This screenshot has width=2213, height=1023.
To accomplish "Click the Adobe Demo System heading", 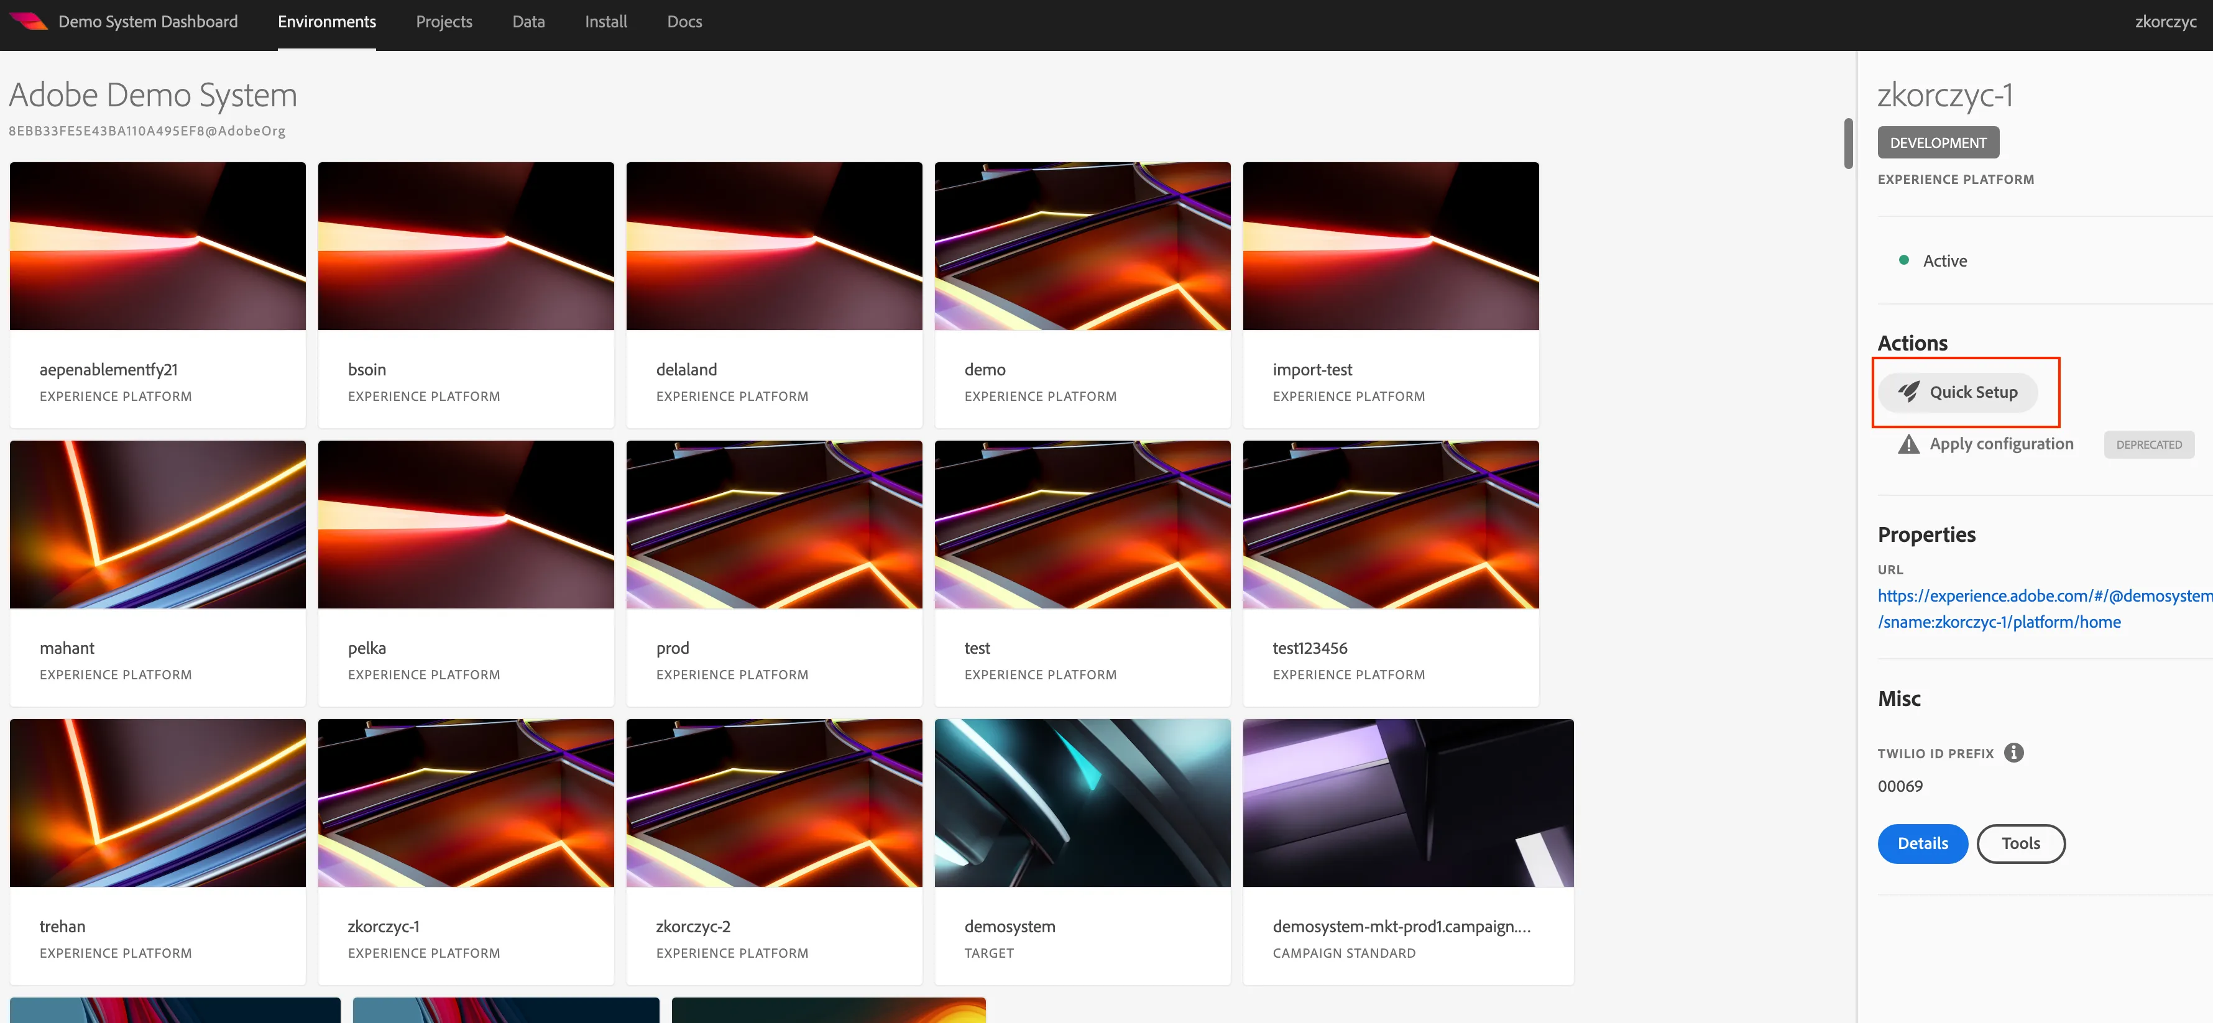I will tap(153, 95).
